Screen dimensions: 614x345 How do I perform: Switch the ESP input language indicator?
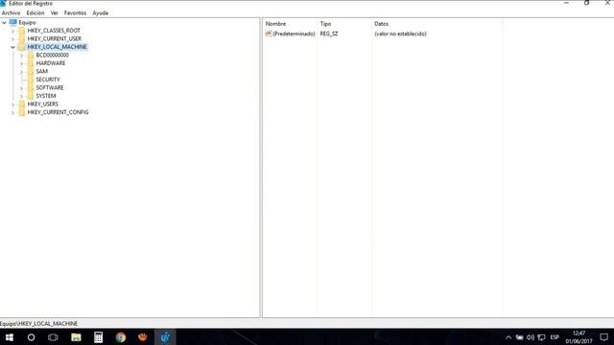(555, 337)
